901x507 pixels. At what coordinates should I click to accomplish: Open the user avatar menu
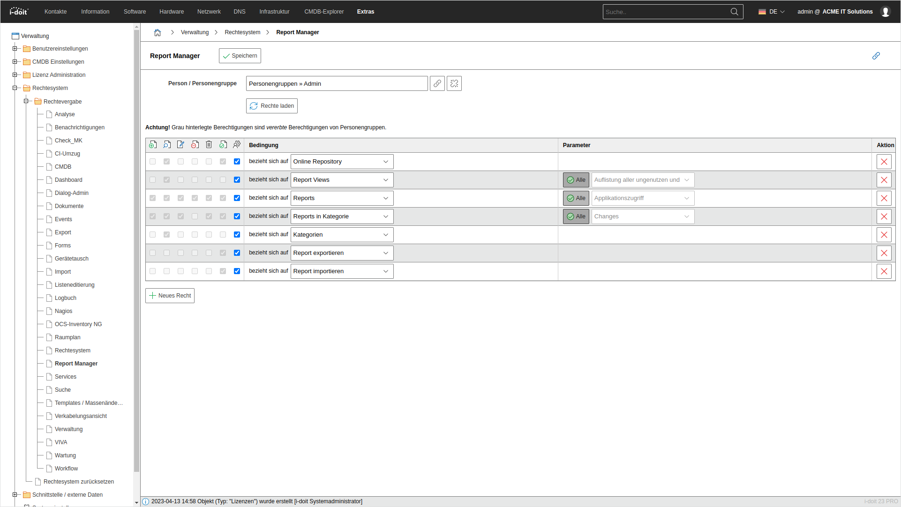(x=885, y=12)
